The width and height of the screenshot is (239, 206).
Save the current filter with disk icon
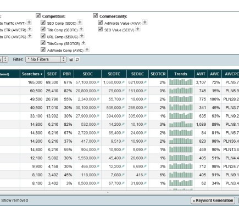[71, 59]
